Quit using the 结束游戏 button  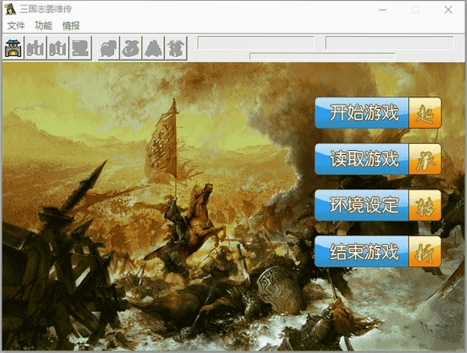378,252
